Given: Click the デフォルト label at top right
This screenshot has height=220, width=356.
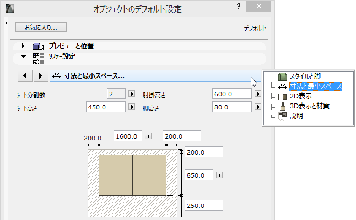Looking at the screenshot, I should coord(255,28).
